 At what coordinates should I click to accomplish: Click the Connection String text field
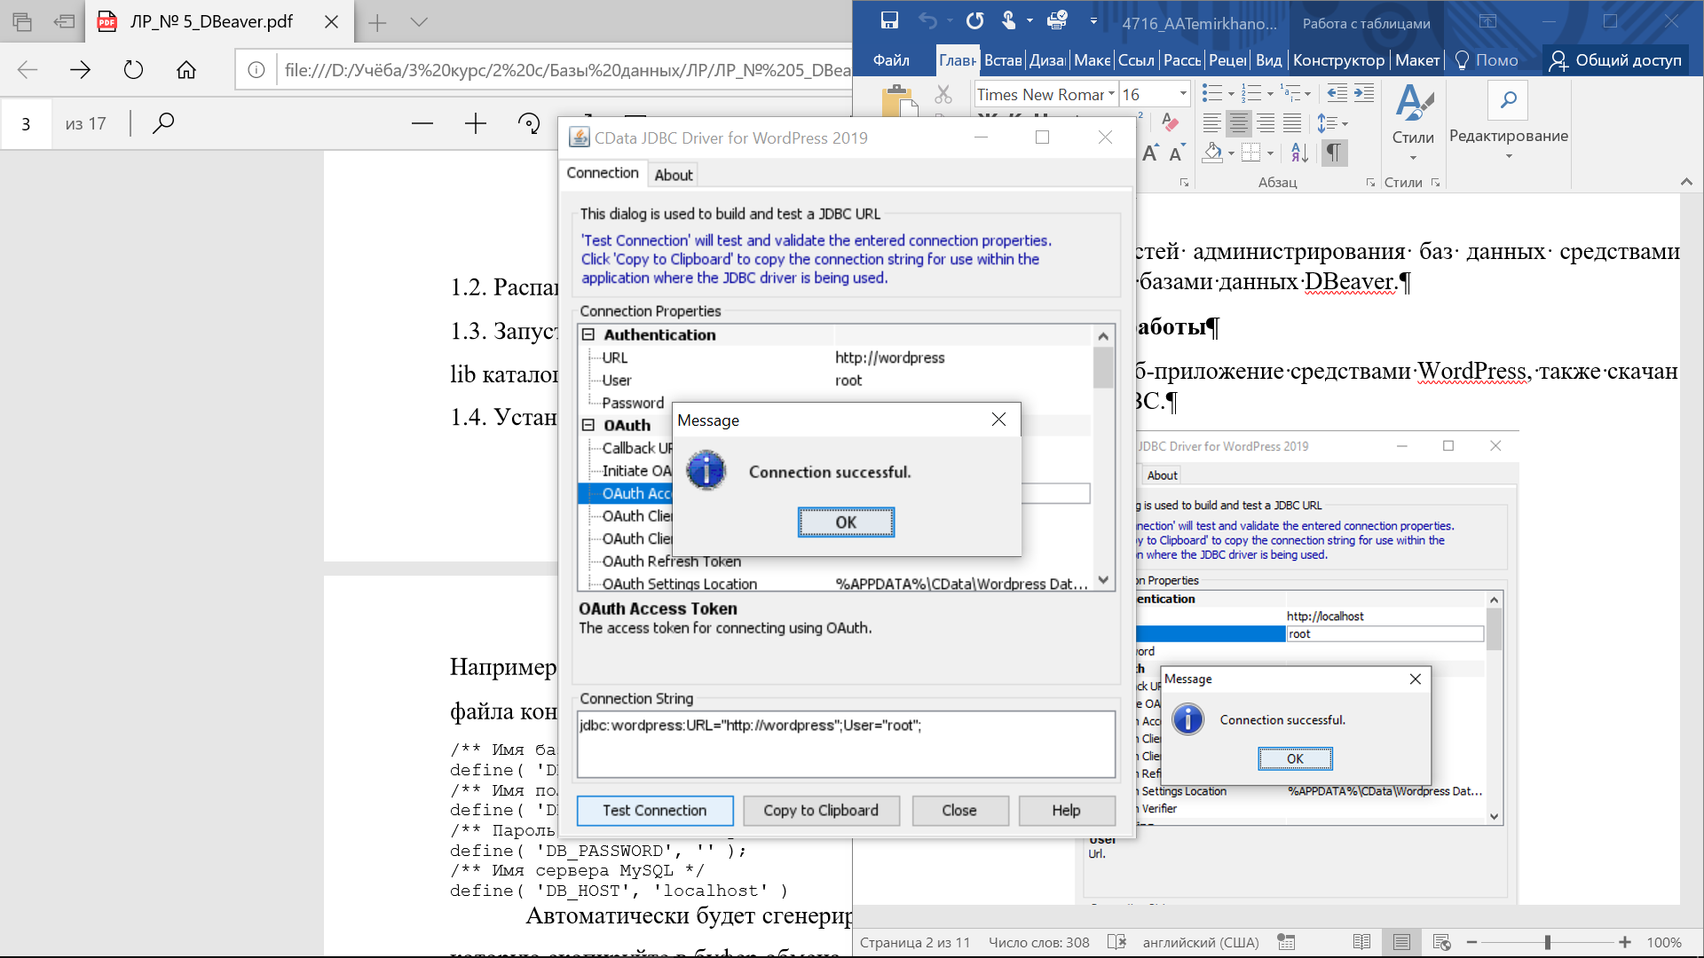pos(846,744)
